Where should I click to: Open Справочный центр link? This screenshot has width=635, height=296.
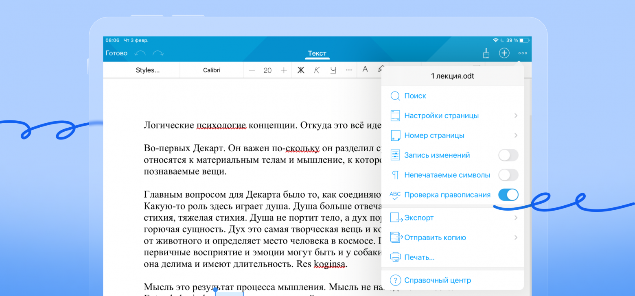[x=437, y=281]
